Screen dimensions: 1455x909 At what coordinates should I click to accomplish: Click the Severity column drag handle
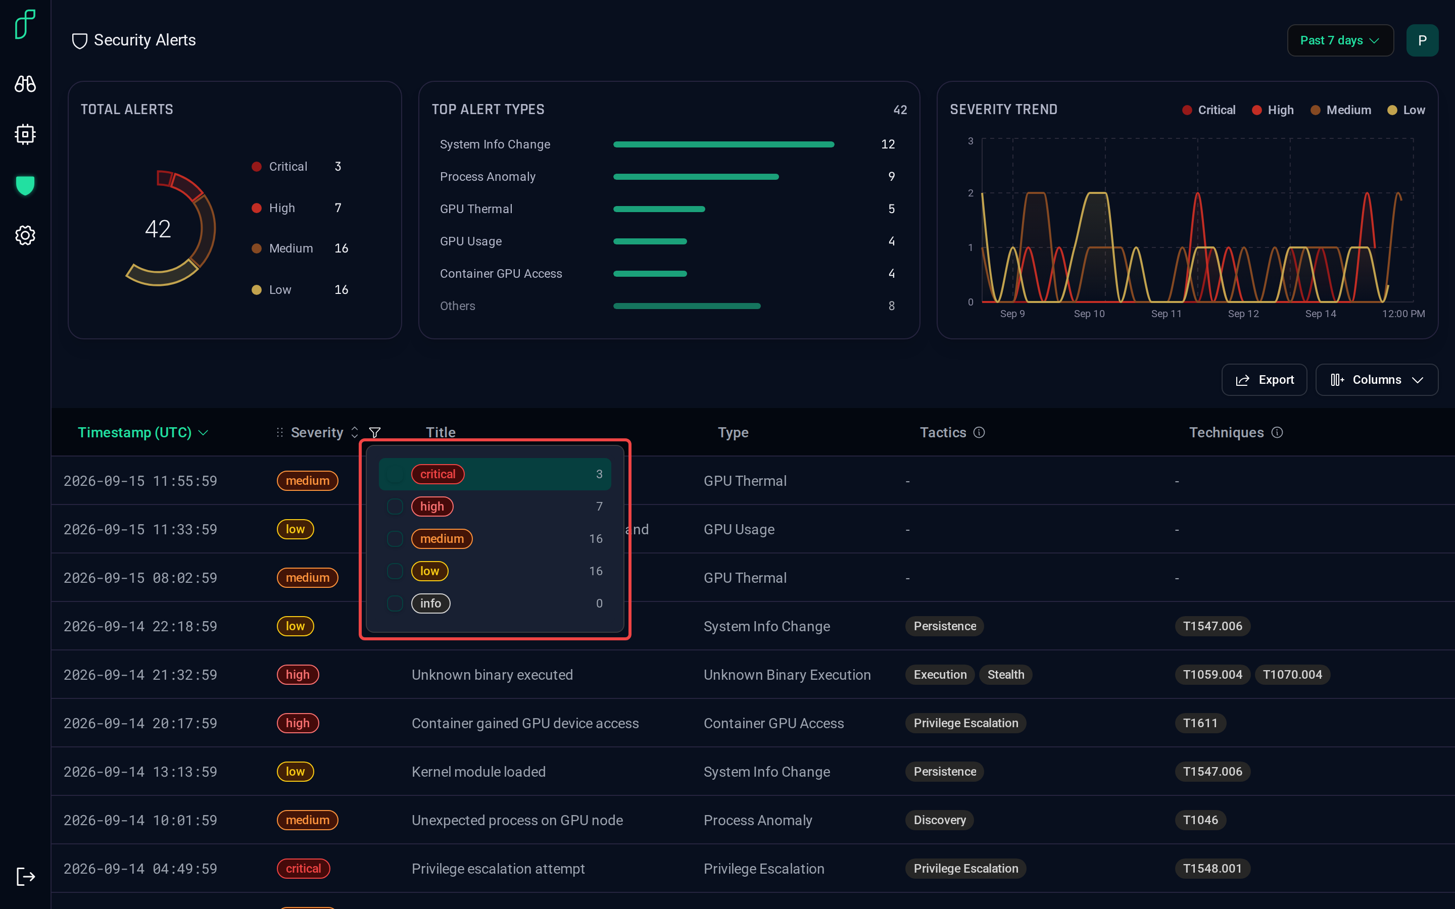[x=279, y=432]
